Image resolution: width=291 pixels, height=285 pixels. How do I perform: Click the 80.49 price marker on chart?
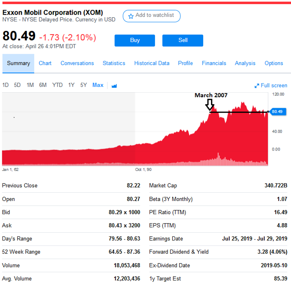pyautogui.click(x=278, y=112)
